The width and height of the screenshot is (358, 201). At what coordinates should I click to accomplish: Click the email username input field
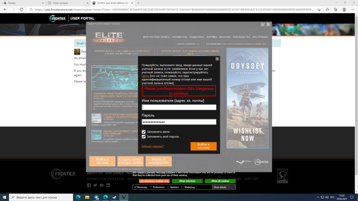tap(179, 107)
